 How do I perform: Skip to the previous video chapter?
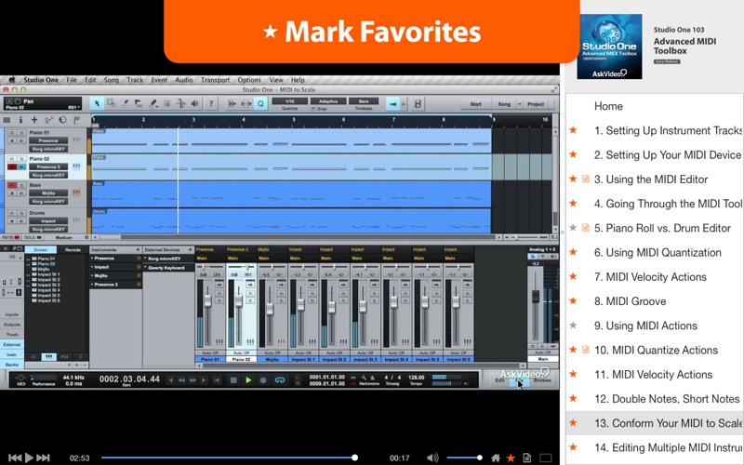pos(15,458)
